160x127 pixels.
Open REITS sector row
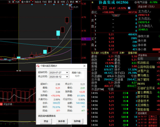coord(141,84)
